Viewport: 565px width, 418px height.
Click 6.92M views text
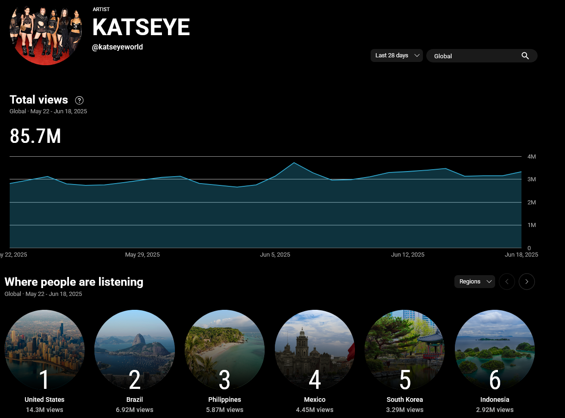click(x=135, y=410)
